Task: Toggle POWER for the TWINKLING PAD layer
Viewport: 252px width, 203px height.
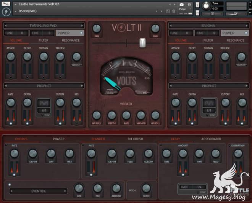Action: coord(70,33)
